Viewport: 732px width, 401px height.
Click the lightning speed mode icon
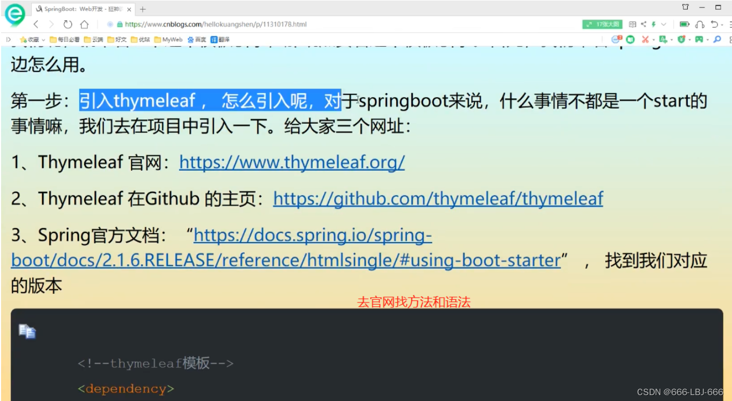653,24
